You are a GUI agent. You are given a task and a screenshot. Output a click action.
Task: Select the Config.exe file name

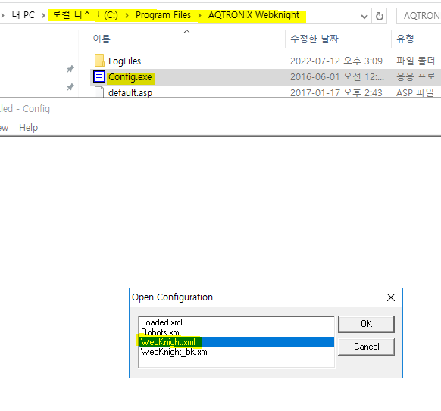point(130,77)
